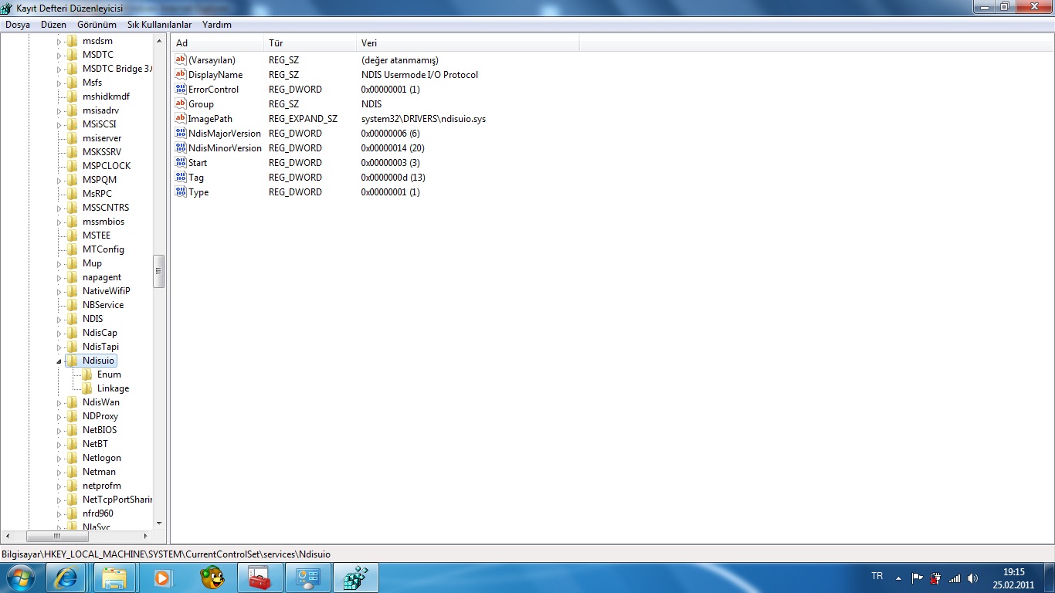Click the ErrorControl DWORD value icon

click(x=181, y=90)
